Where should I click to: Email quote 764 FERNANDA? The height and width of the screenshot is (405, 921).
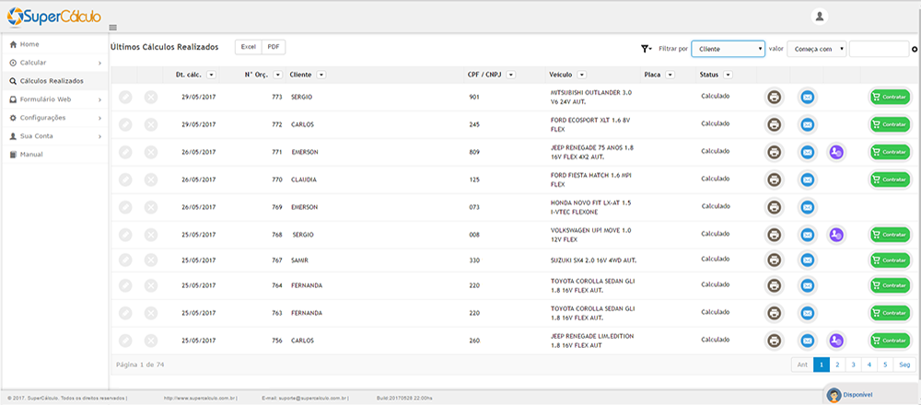pos(807,285)
